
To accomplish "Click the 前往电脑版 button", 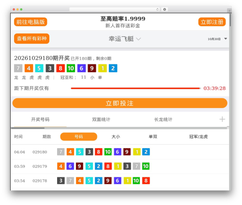I will coord(30,22).
